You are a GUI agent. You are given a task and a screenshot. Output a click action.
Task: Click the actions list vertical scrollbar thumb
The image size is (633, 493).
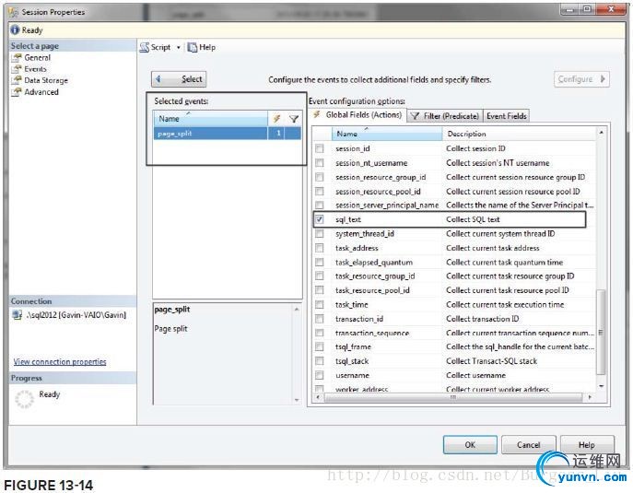(x=601, y=333)
